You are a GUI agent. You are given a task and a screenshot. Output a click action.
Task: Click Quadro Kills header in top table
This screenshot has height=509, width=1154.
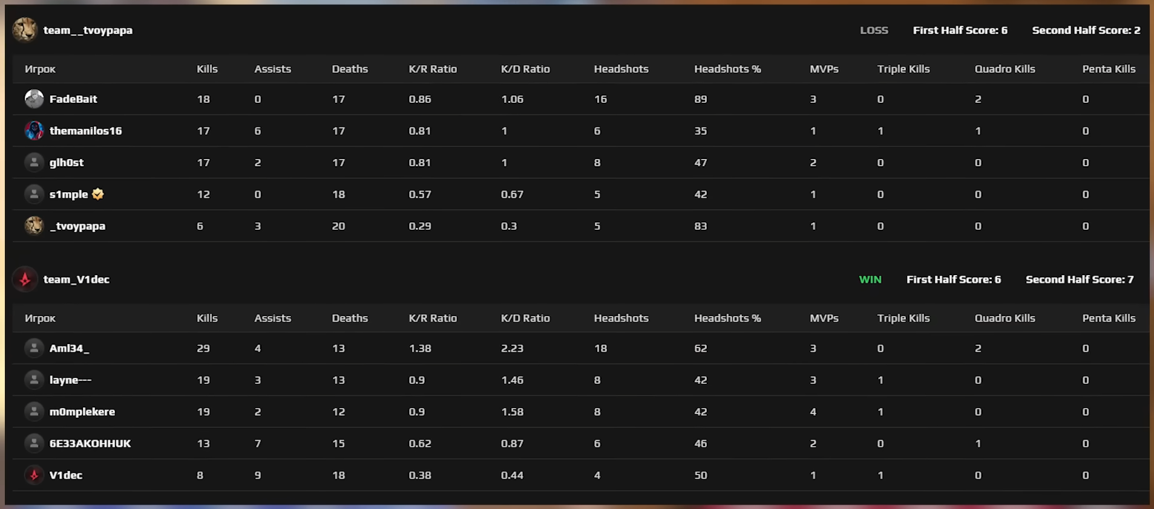point(1005,69)
